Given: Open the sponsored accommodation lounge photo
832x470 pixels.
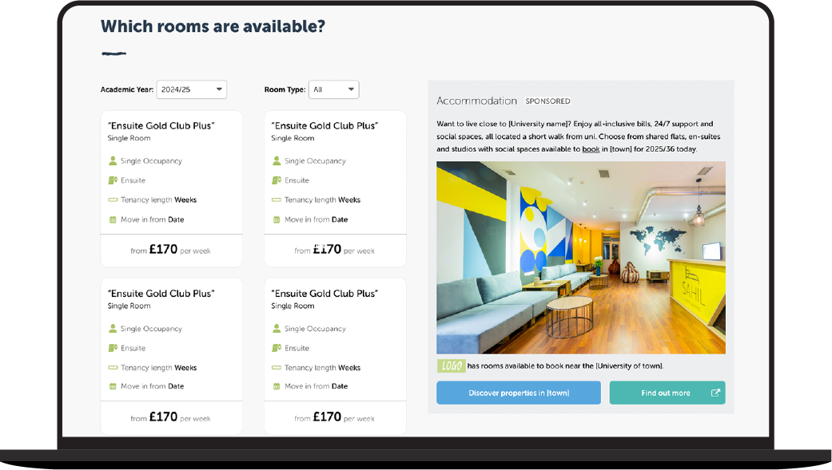Looking at the screenshot, I should coord(580,258).
